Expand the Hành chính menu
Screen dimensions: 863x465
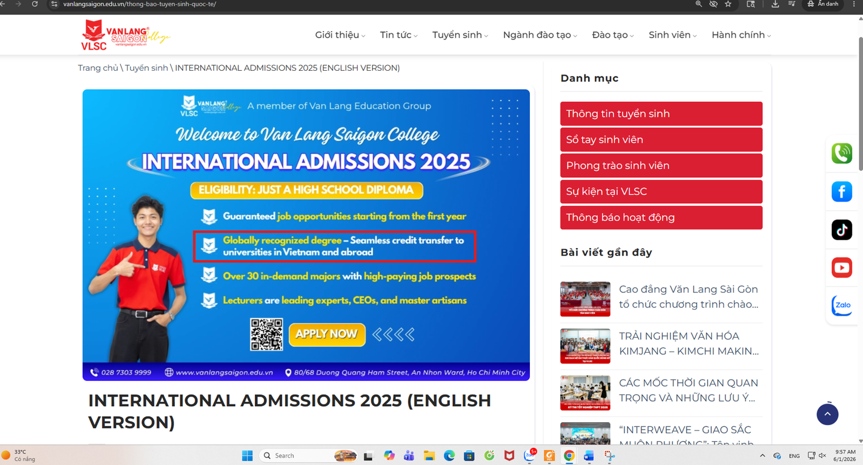pyautogui.click(x=741, y=35)
